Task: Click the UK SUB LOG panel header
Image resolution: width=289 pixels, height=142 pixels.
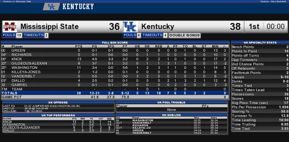Action: 172,115
